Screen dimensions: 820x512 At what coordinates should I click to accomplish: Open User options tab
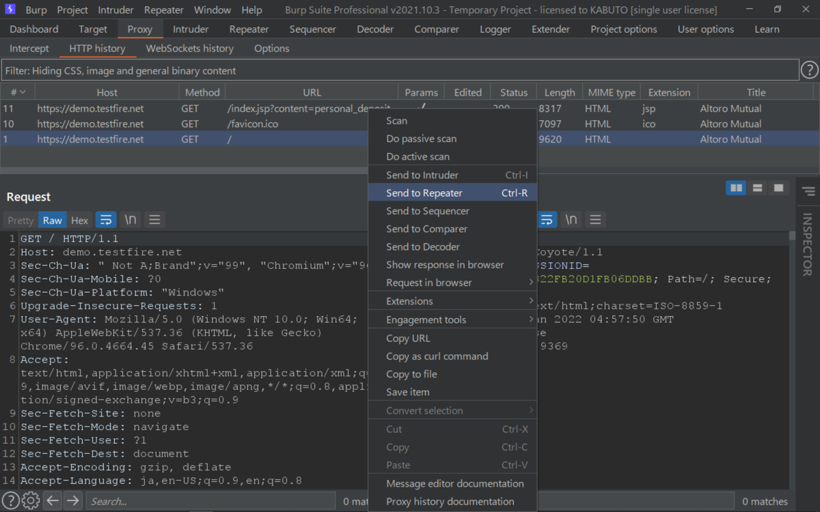pos(706,29)
